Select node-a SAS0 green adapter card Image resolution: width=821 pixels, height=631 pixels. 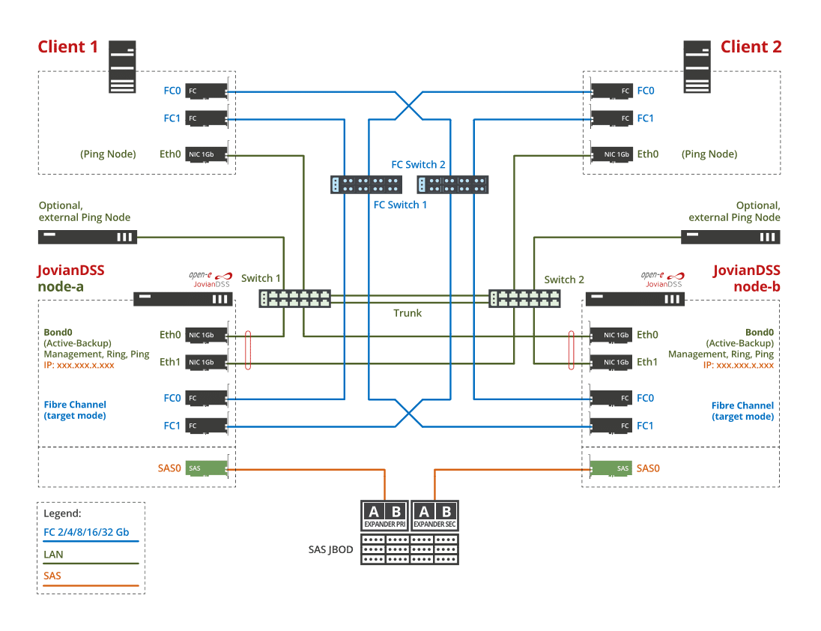[207, 468]
